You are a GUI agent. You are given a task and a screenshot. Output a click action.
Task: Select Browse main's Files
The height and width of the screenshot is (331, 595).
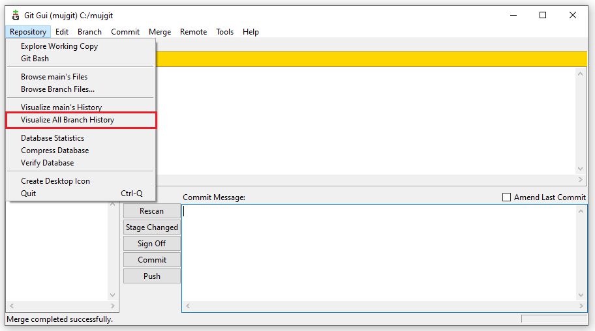pos(80,77)
